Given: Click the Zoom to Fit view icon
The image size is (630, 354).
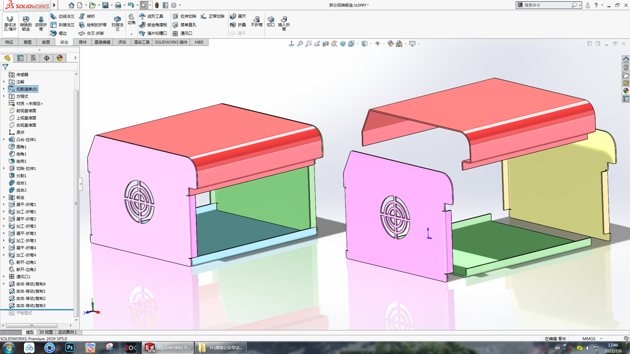Looking at the screenshot, I should point(300,44).
